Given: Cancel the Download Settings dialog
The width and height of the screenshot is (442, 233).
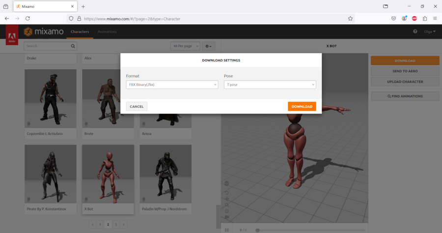Looking at the screenshot, I should pos(137,106).
